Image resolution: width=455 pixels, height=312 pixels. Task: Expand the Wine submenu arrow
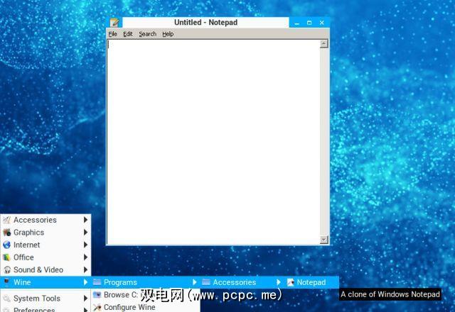(85, 282)
